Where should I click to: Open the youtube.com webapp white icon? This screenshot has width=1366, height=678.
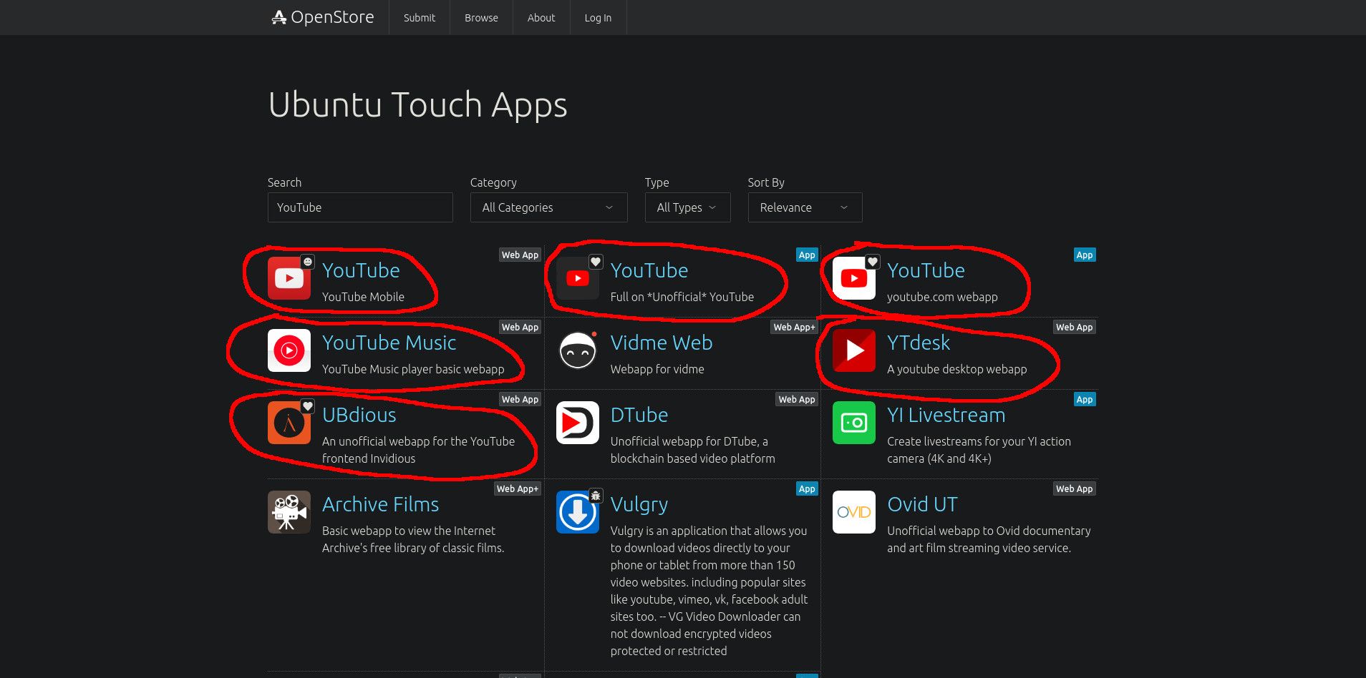(854, 278)
